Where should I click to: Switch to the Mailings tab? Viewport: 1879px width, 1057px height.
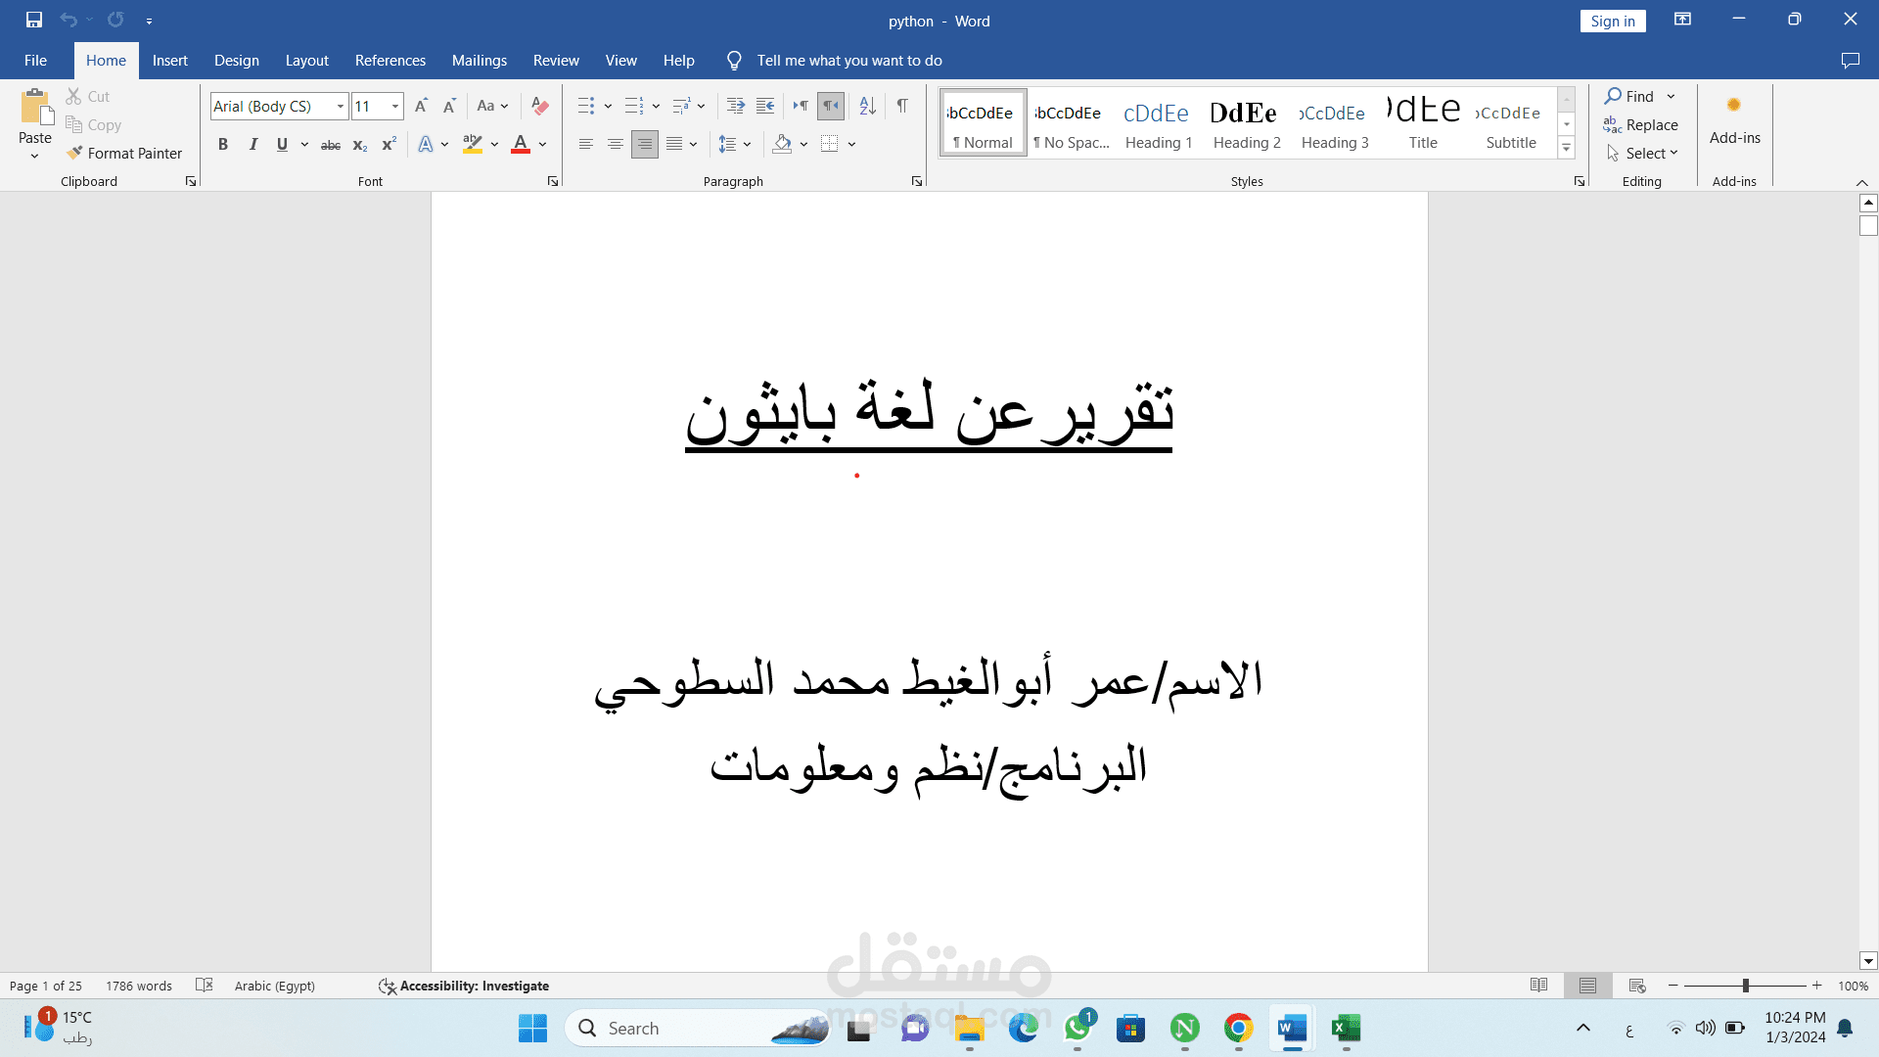pyautogui.click(x=479, y=61)
